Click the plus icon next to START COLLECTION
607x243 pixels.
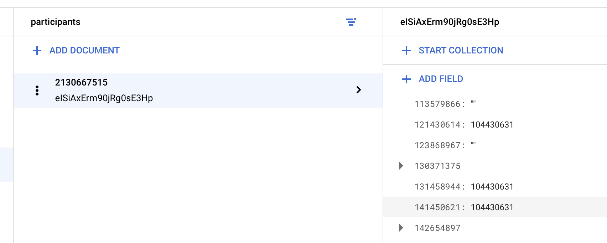click(406, 51)
